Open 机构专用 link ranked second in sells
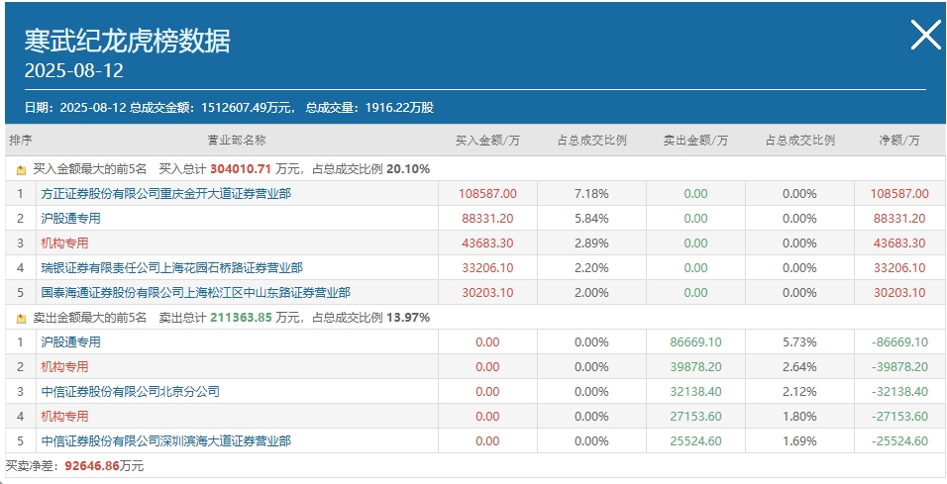The height and width of the screenshot is (484, 947). pyautogui.click(x=64, y=367)
